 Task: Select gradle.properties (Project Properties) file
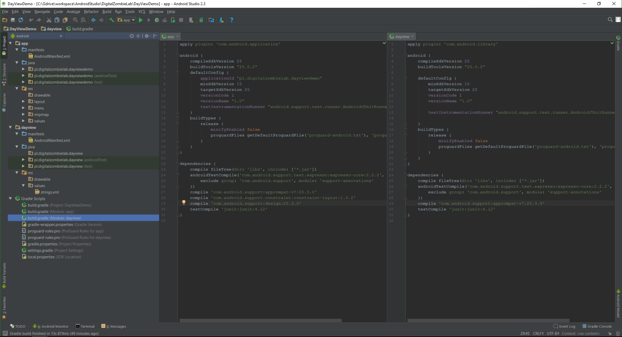(56, 244)
